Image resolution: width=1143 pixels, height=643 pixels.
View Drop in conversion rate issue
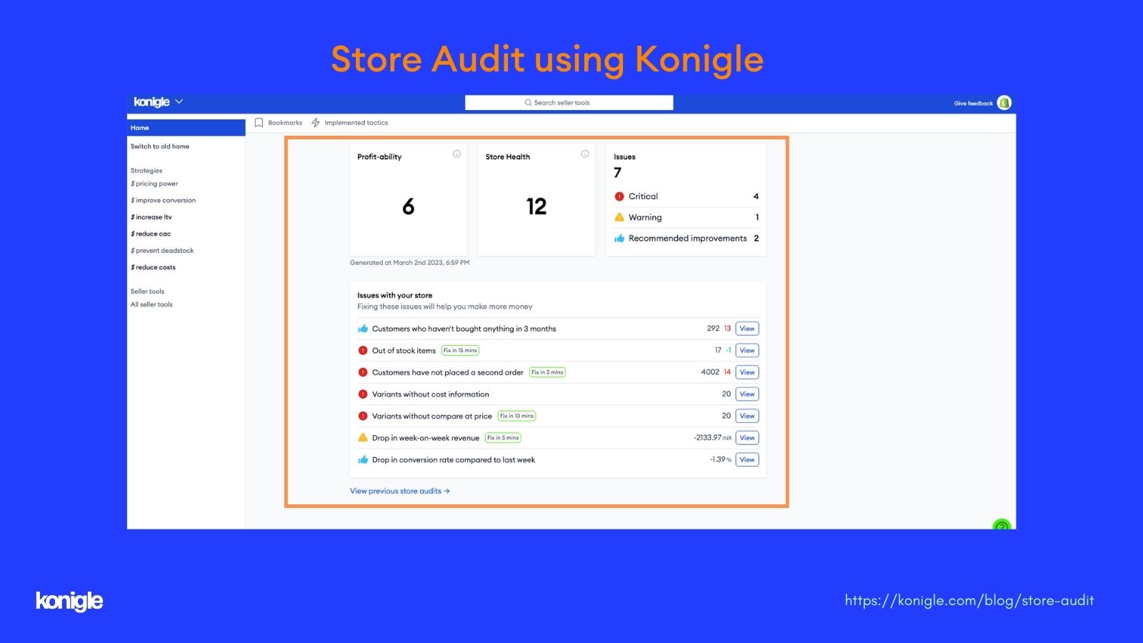tap(747, 459)
